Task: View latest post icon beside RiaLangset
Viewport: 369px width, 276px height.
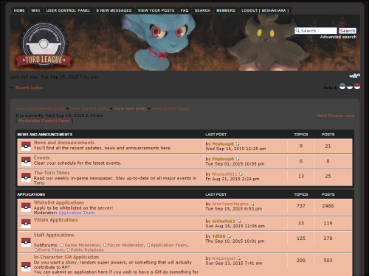Action: coord(238,258)
